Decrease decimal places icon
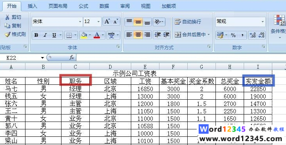 261,35
